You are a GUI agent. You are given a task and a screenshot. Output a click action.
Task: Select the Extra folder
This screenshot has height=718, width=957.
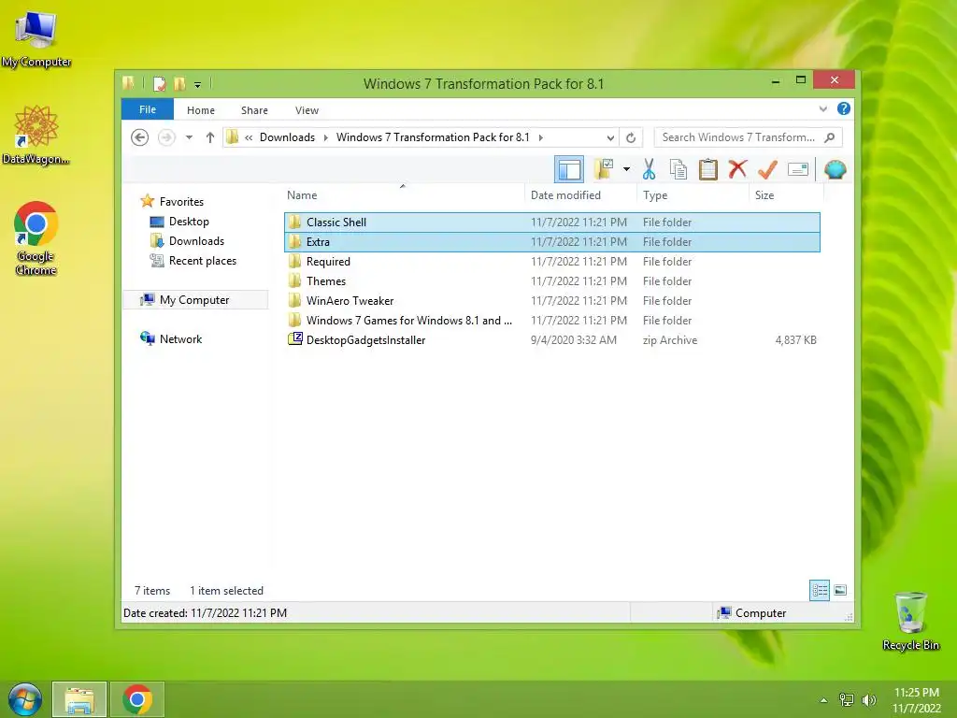(x=551, y=242)
